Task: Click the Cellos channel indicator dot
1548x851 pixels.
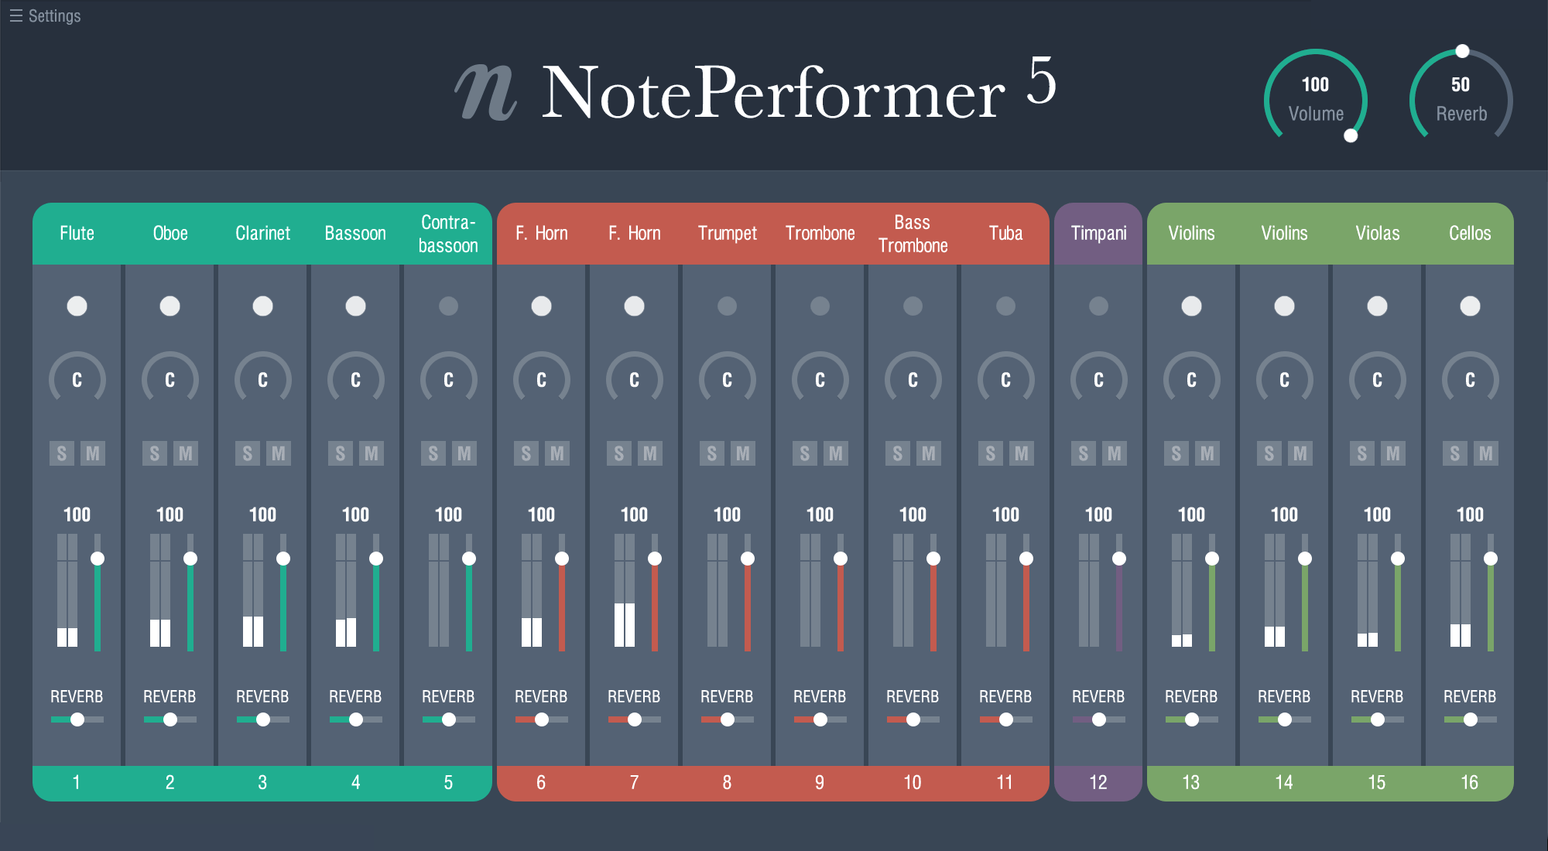Action: click(1470, 306)
